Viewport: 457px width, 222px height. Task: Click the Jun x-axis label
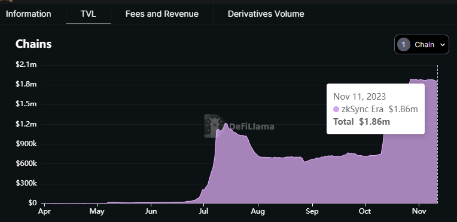pos(151,211)
